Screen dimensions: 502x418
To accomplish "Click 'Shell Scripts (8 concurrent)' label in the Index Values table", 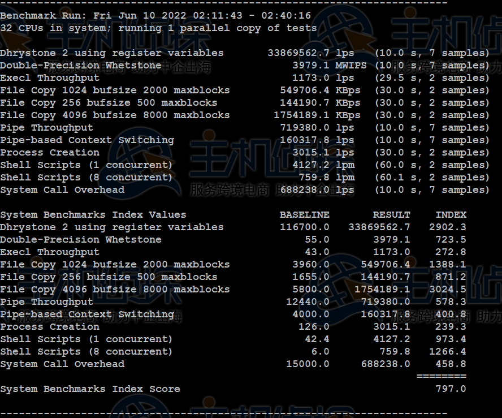I will [86, 352].
